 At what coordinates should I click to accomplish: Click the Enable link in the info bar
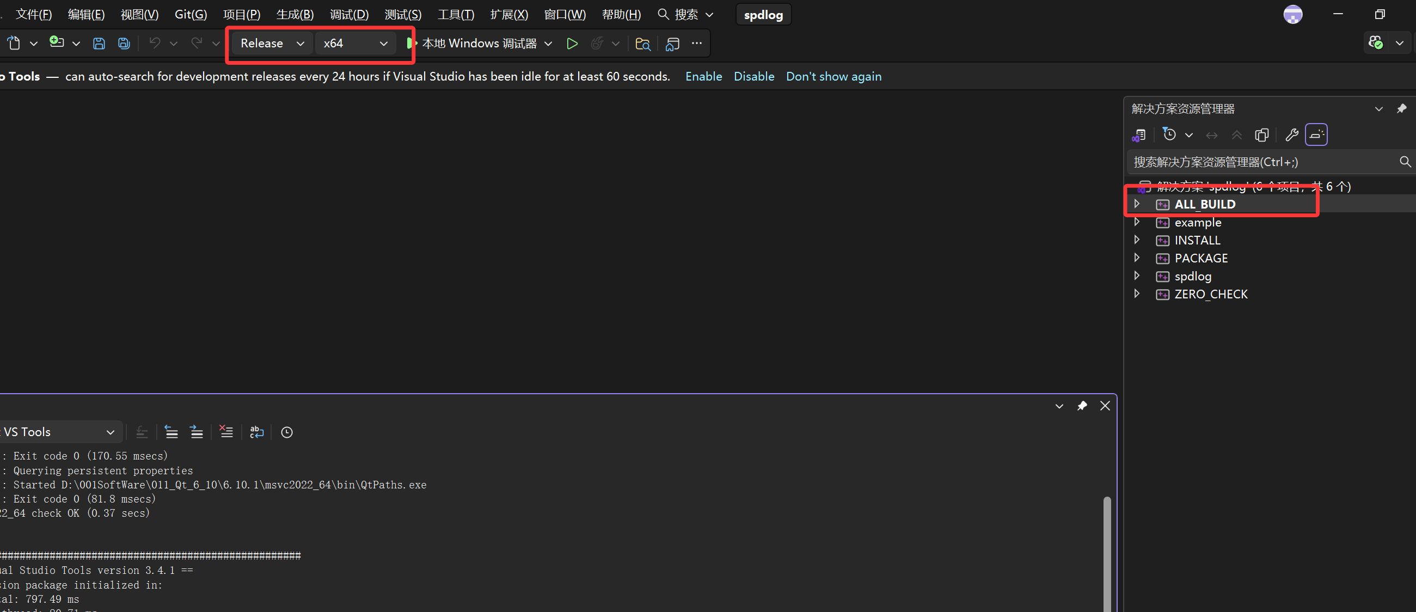click(703, 76)
